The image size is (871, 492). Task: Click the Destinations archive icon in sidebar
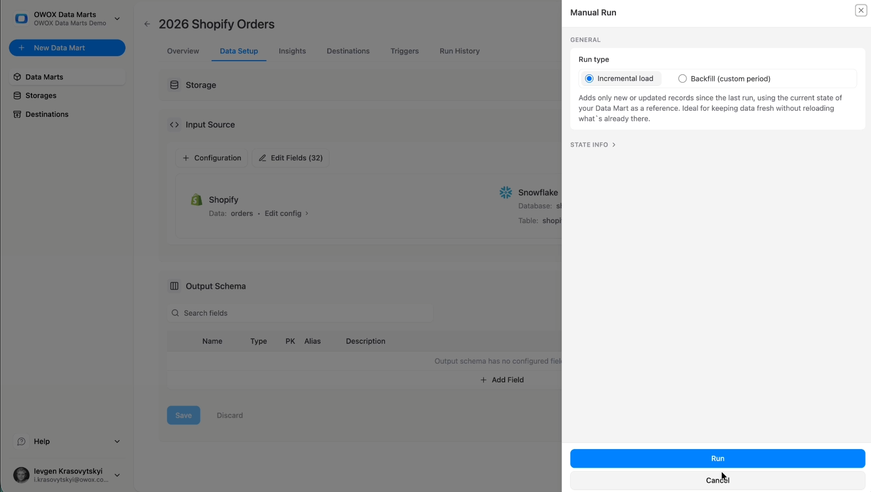tap(17, 114)
